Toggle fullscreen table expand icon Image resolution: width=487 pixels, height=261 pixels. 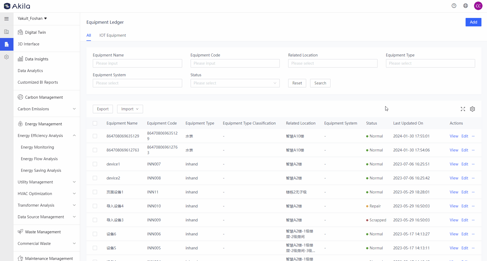click(x=463, y=109)
